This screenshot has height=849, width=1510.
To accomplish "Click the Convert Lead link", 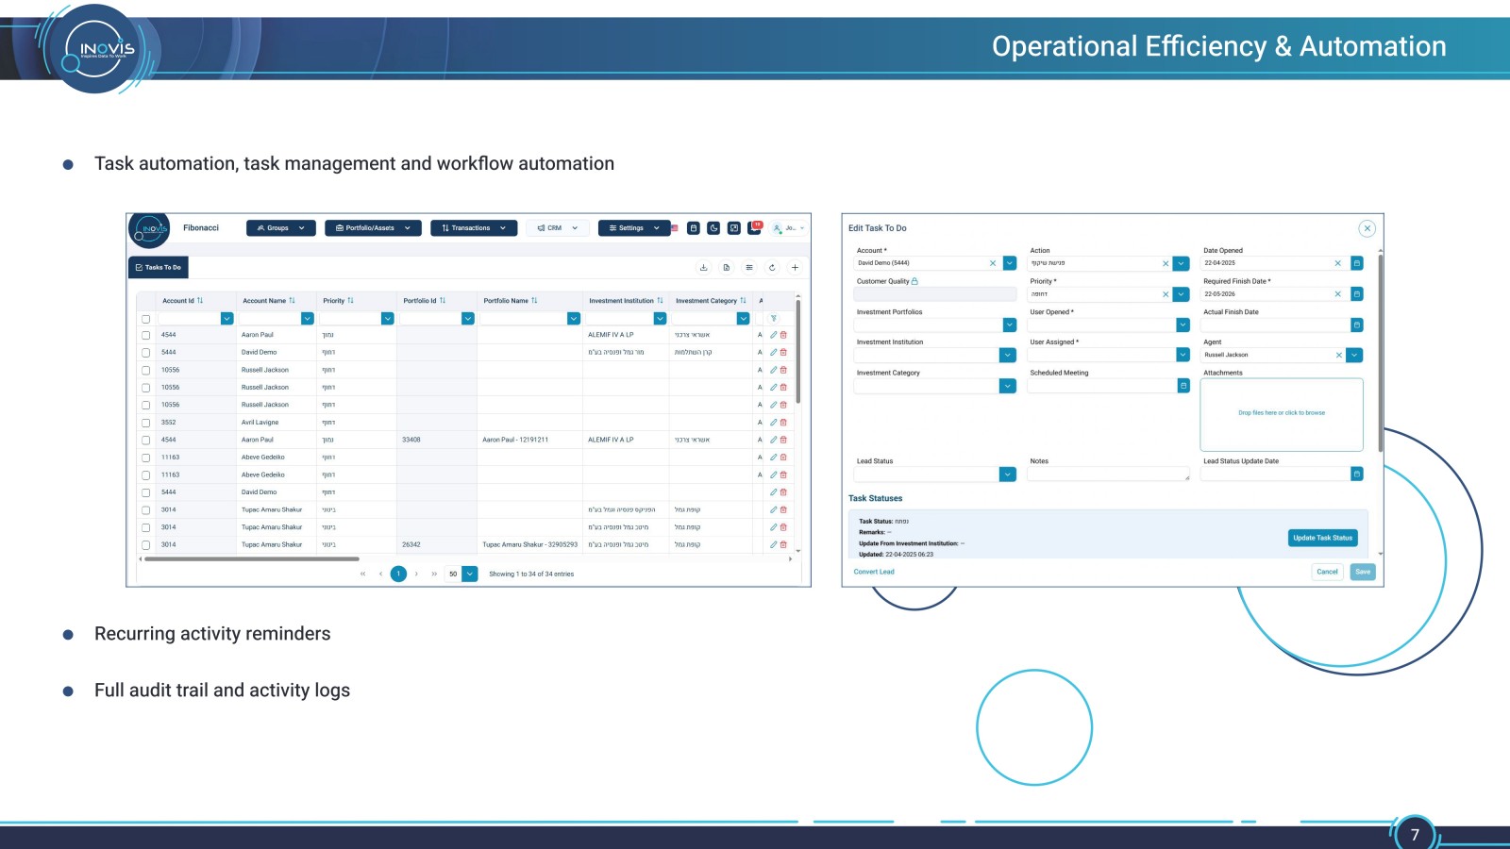I will [874, 572].
